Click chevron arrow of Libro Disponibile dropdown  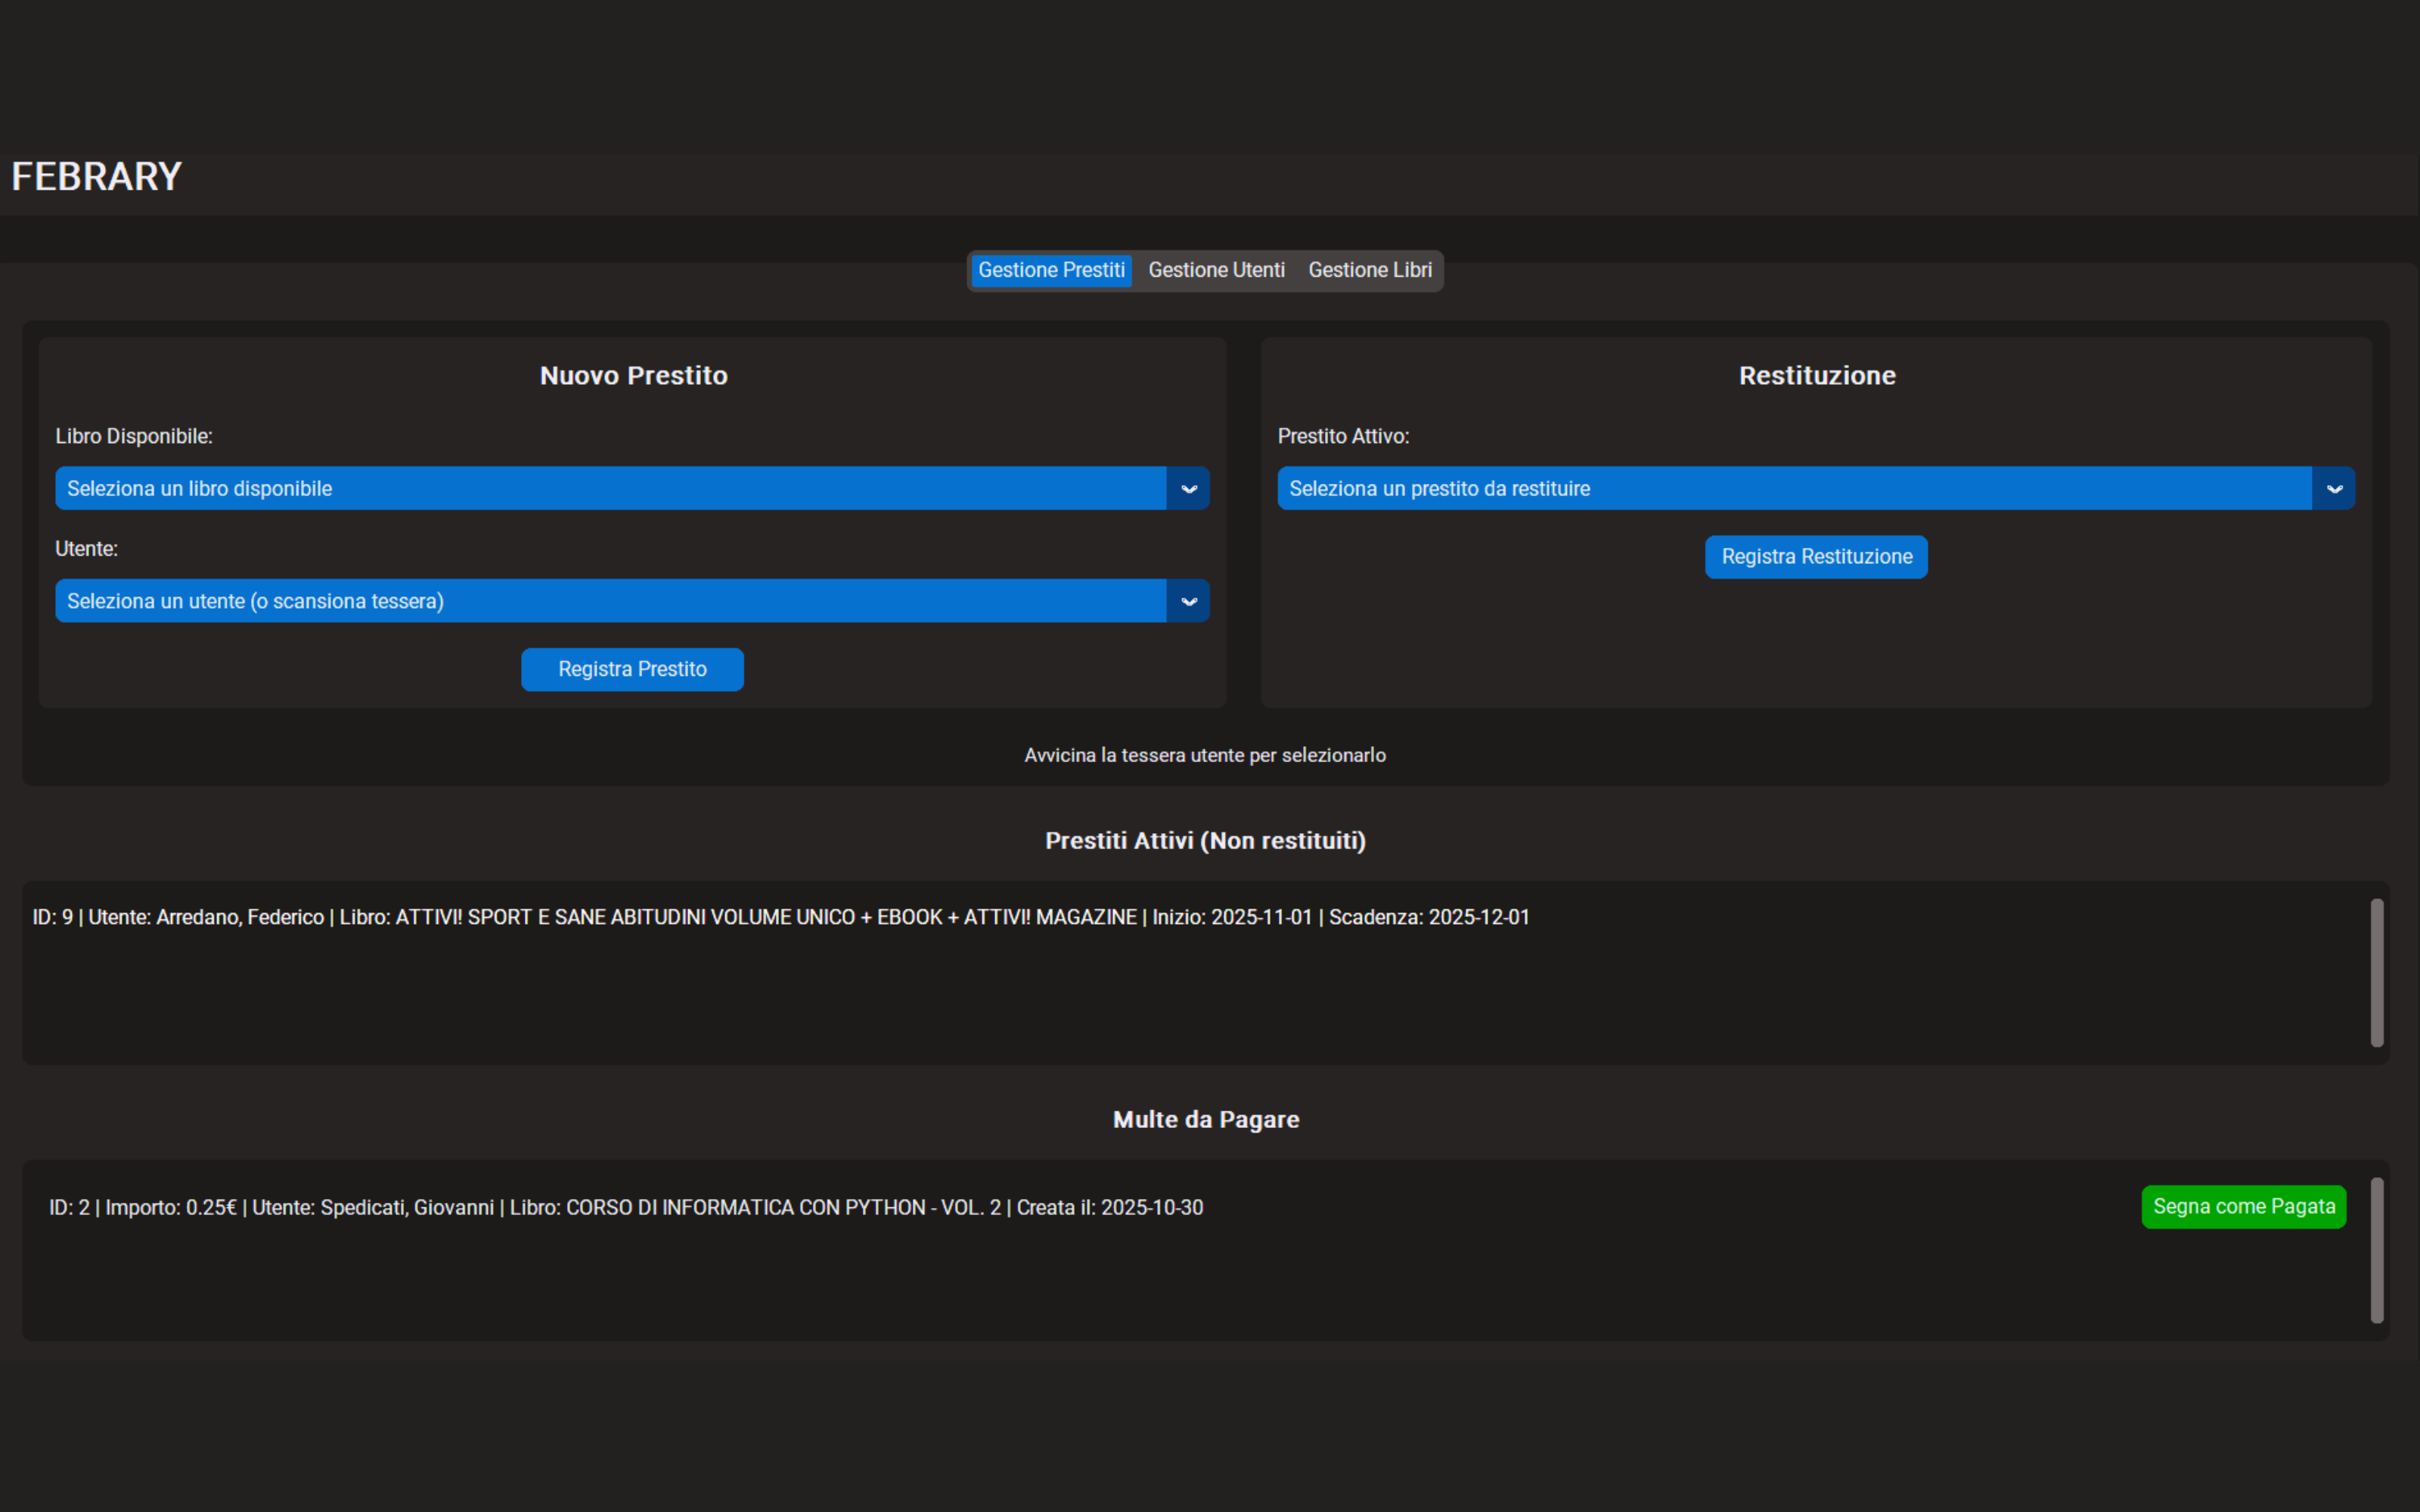click(1188, 488)
